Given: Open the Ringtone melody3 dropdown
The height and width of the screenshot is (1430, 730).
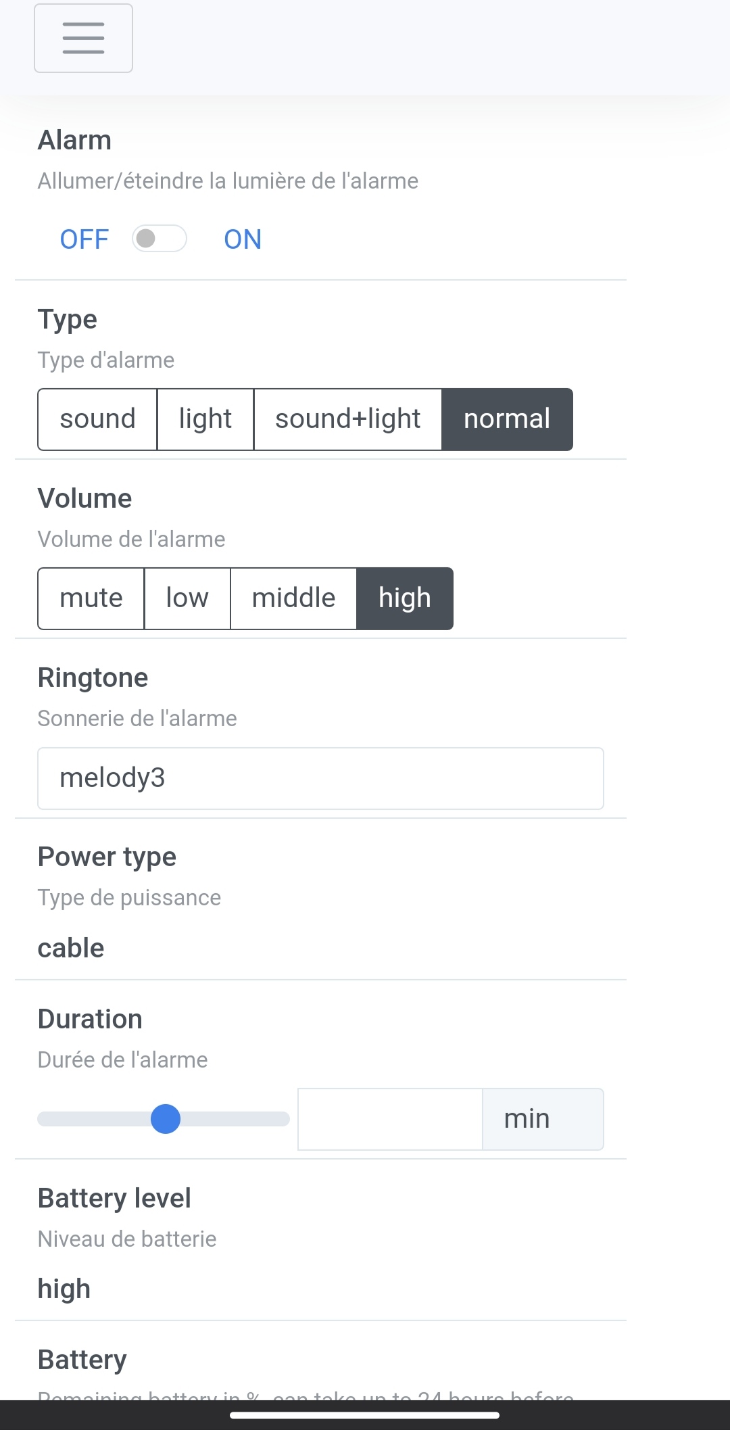Looking at the screenshot, I should [320, 778].
